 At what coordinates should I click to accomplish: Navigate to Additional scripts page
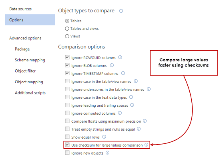pos(30,93)
